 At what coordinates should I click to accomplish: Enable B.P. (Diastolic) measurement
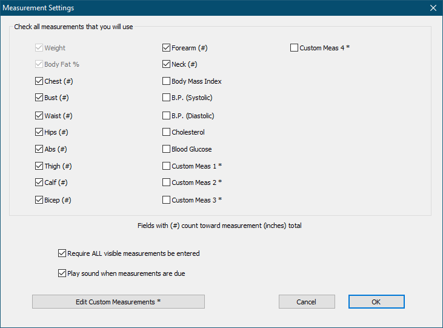[167, 116]
